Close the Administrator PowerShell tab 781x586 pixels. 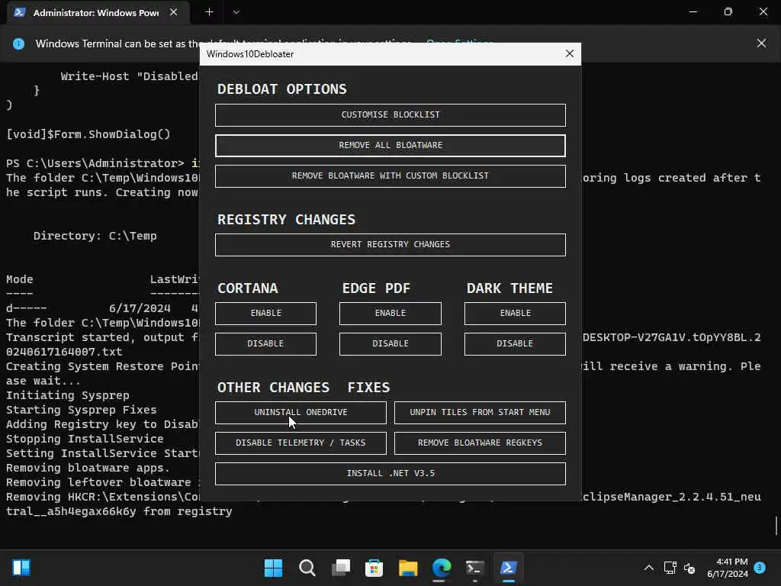pos(173,12)
